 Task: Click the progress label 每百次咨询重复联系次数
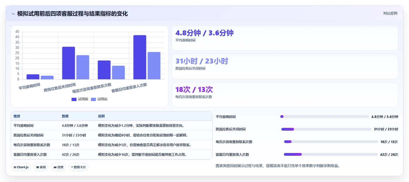coord(234,142)
